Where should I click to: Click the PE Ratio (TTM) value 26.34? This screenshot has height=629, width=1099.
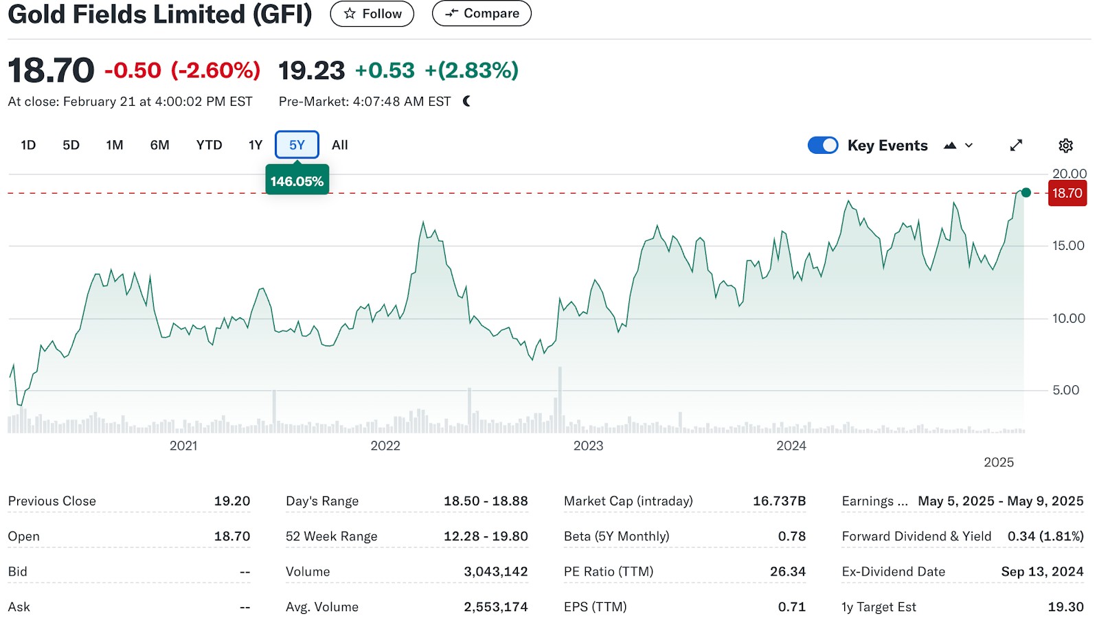(x=788, y=571)
